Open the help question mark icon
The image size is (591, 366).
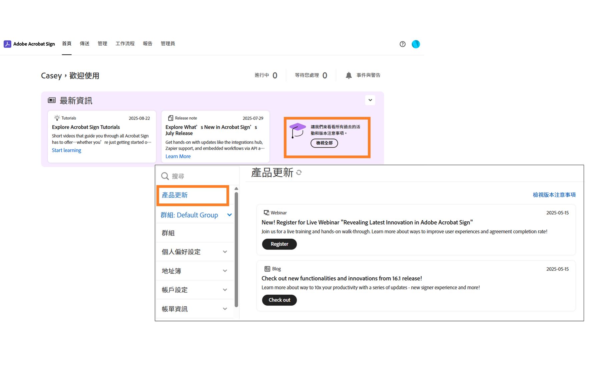403,44
